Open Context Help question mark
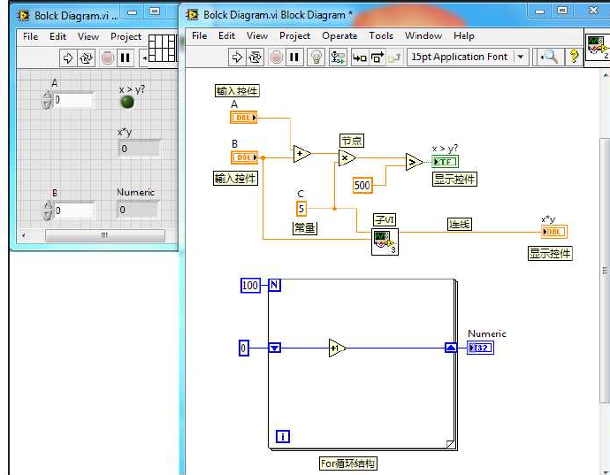610x475 pixels. [574, 57]
